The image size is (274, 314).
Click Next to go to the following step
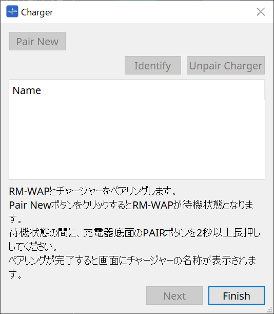[x=174, y=295]
